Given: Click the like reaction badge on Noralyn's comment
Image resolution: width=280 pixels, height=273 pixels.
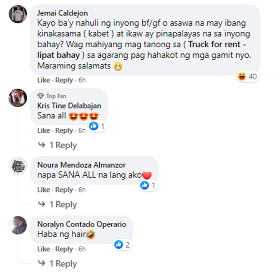Looking at the screenshot, I should [119, 244].
